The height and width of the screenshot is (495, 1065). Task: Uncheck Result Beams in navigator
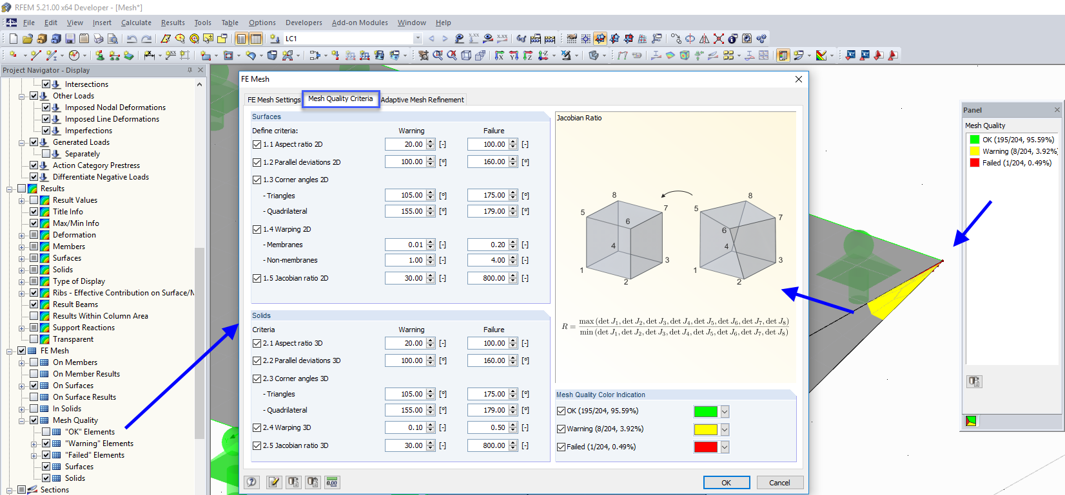tap(34, 304)
